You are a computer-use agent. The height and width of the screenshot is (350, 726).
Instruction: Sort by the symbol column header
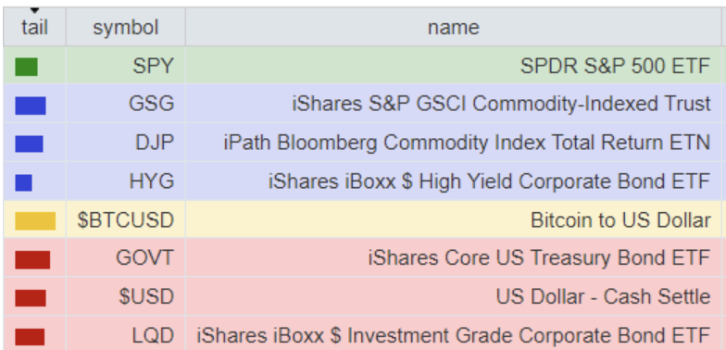coord(126,28)
